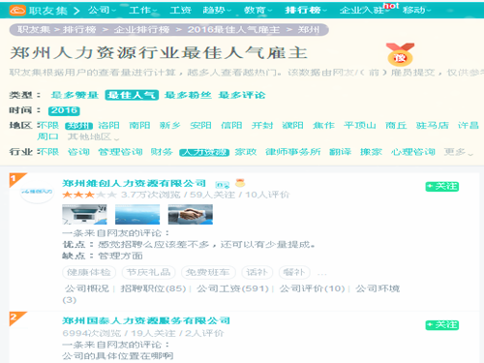The image size is (484, 363).
Task: Open 招聘职位(85) for 郑州维创
Action: [x=153, y=288]
